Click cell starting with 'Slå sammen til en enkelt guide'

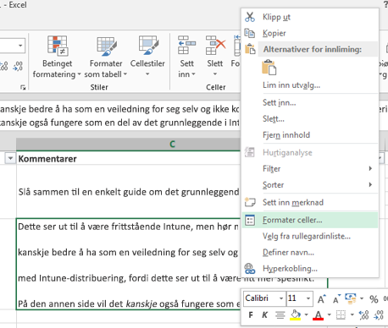click(x=129, y=192)
